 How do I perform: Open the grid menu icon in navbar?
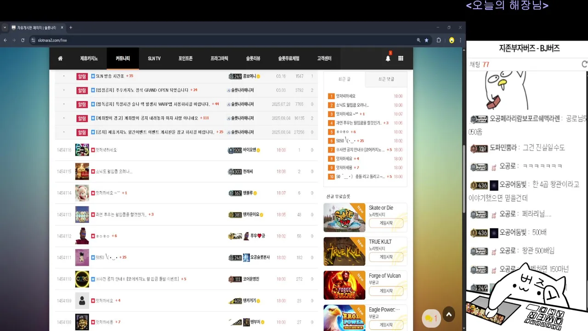[401, 58]
